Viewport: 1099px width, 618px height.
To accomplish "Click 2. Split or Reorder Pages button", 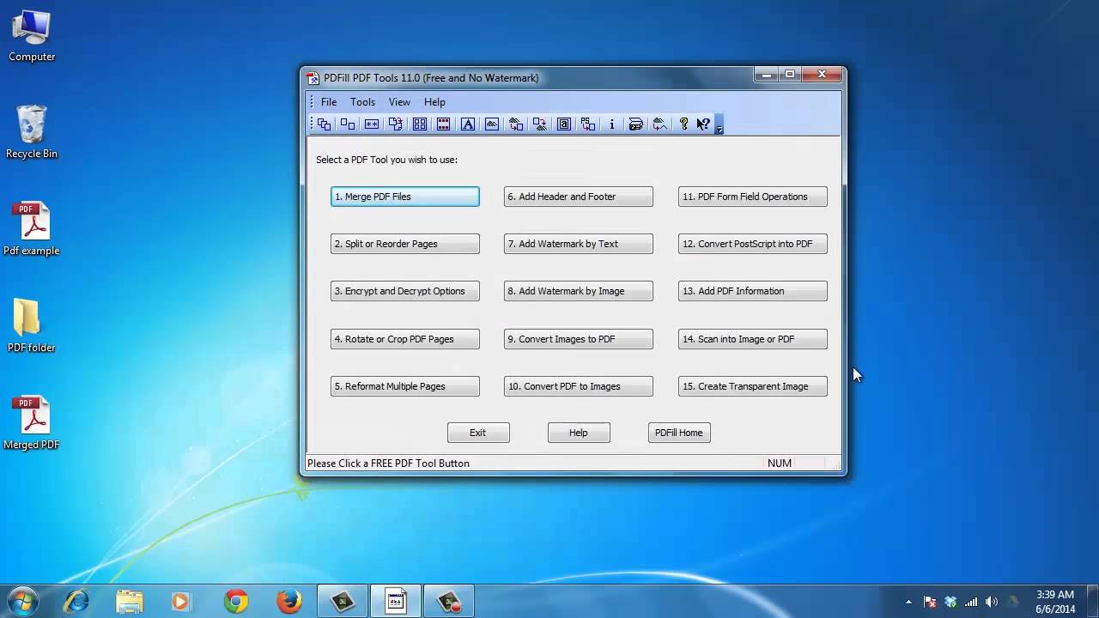I will point(405,244).
